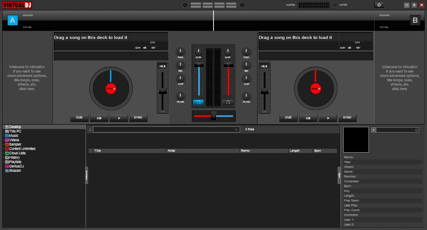Toggle deck B headphone cue button

click(x=228, y=103)
